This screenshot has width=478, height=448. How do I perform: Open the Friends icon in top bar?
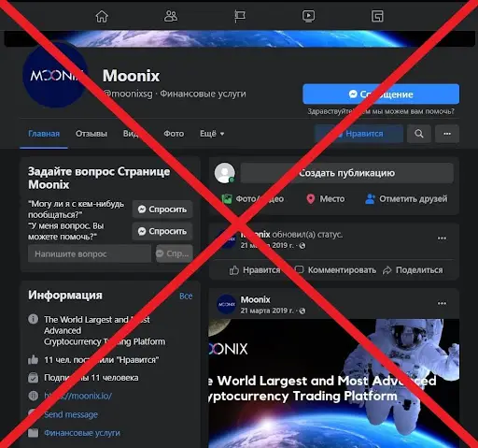click(171, 16)
